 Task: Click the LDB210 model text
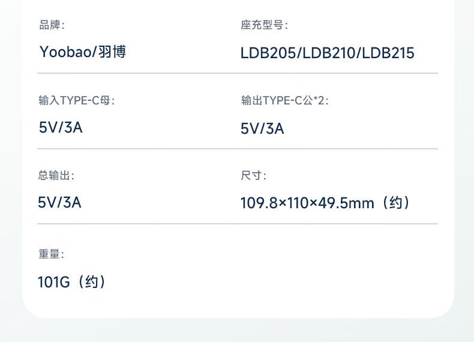329,53
